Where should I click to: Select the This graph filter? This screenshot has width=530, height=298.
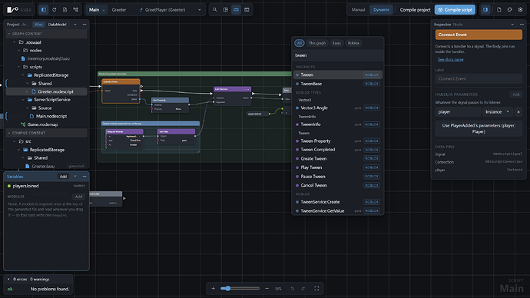(x=317, y=43)
